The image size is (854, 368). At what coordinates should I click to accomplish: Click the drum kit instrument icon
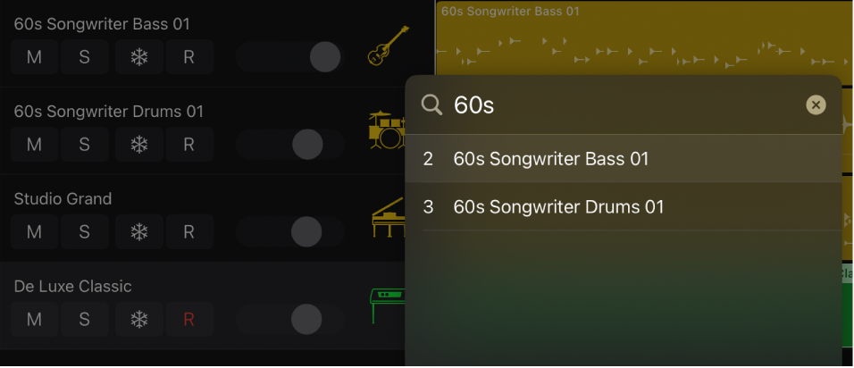[387, 131]
